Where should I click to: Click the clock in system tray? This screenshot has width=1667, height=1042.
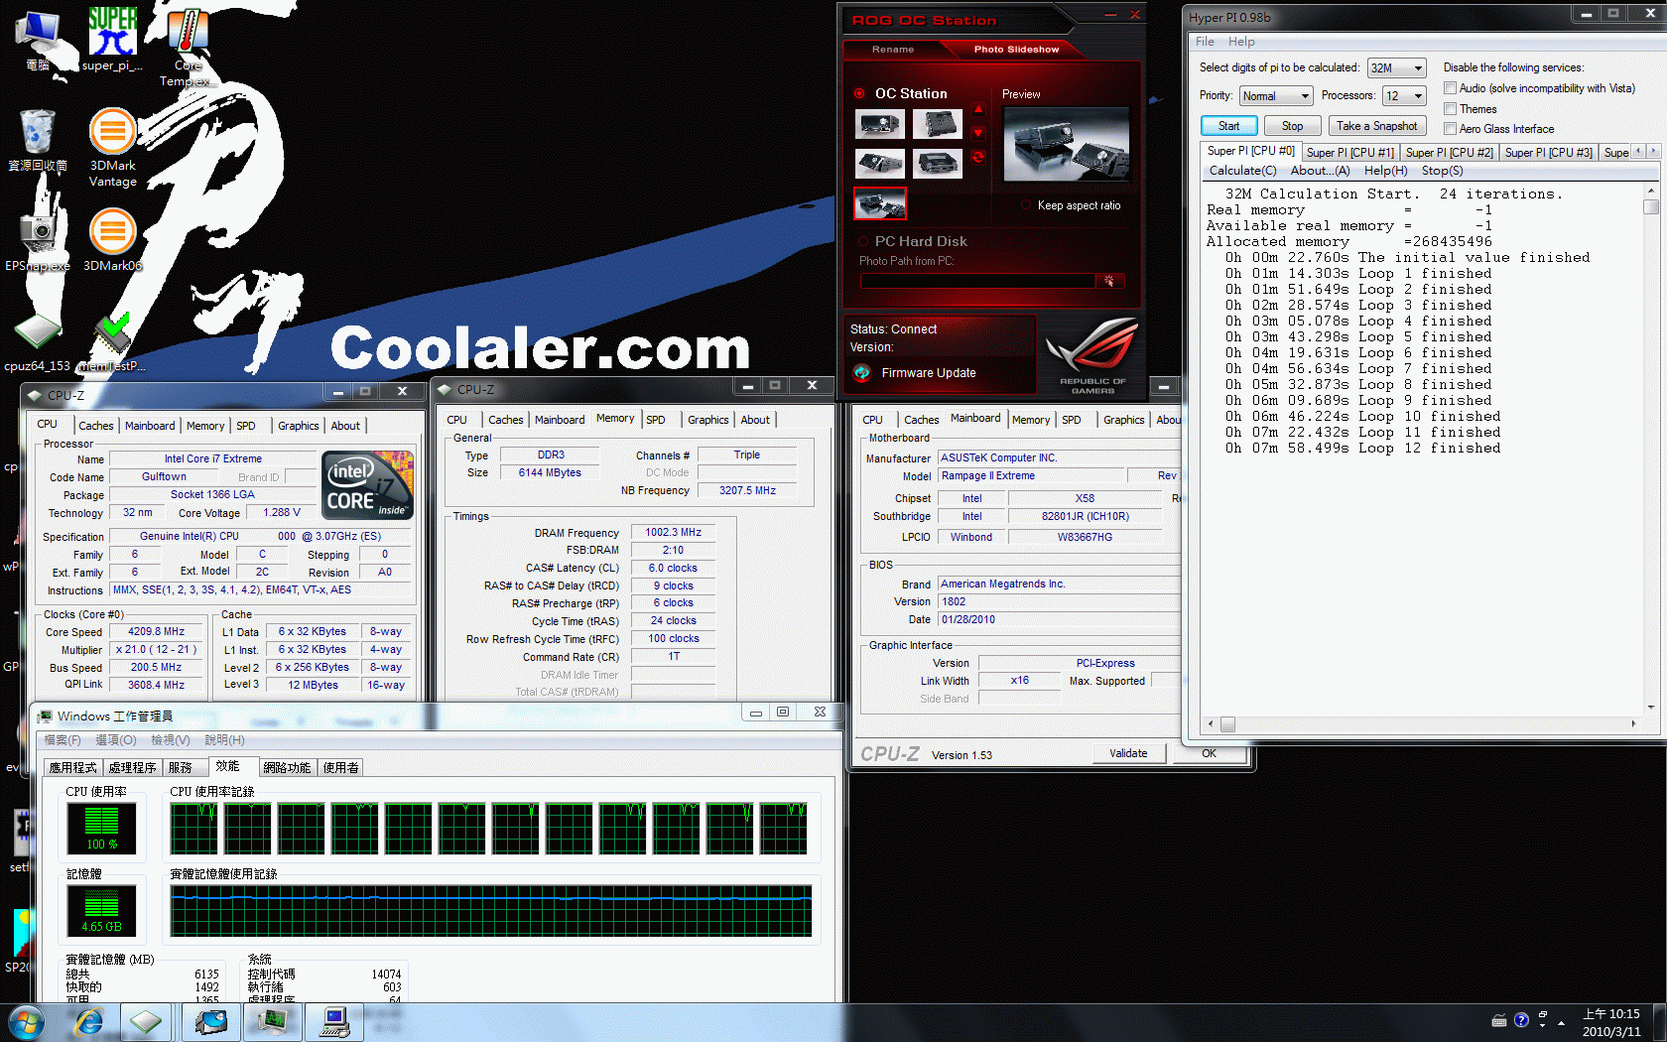1611,1022
